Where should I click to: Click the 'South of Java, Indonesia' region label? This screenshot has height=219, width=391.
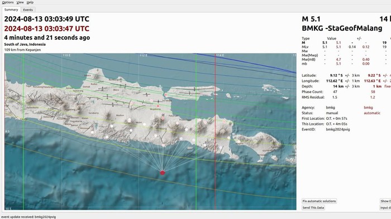(25, 44)
